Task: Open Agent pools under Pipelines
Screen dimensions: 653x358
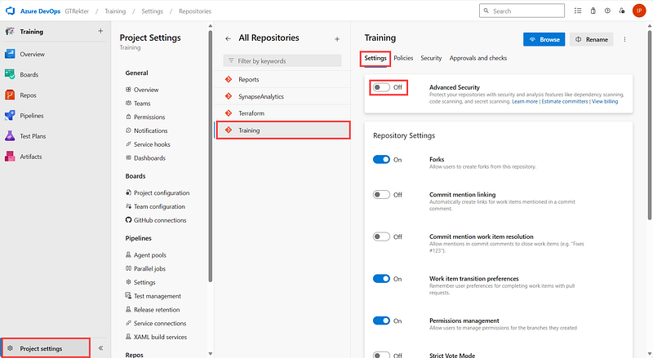Action: point(146,254)
